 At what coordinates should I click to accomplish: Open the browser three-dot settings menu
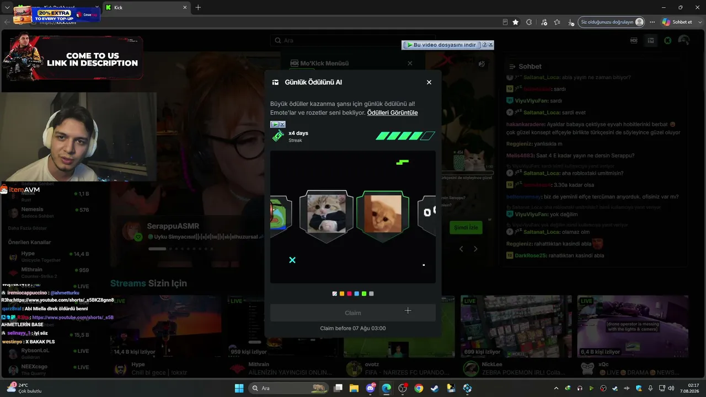pos(652,22)
